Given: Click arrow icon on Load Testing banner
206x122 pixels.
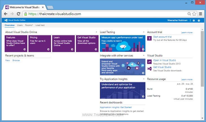Looking at the screenshot, I should coord(143,49).
